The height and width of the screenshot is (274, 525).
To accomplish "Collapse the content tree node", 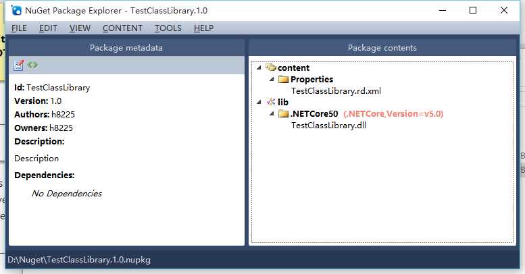I will (x=259, y=67).
